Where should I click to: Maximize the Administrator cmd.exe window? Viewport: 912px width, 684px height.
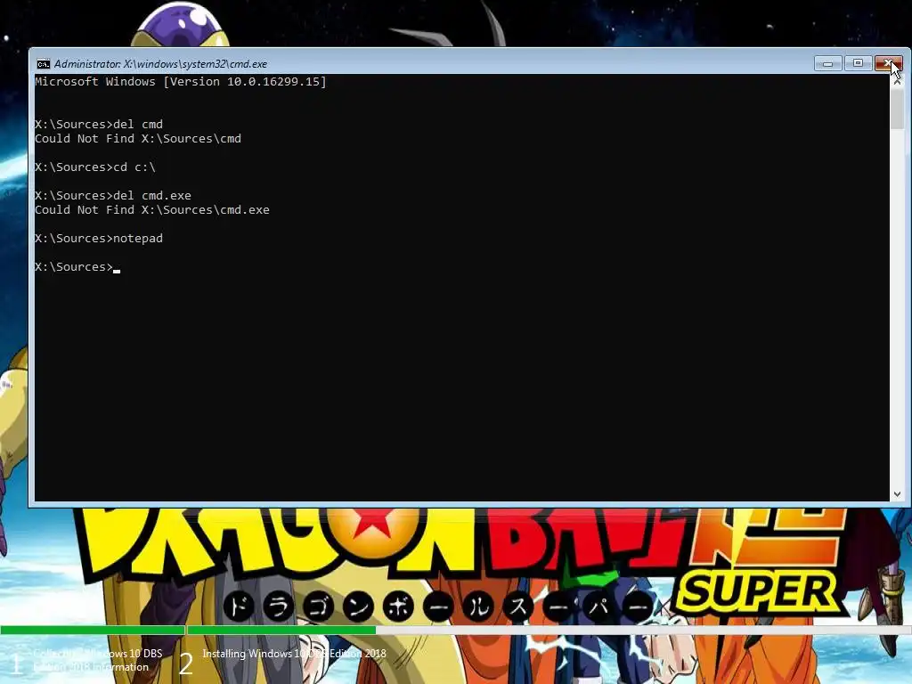pyautogui.click(x=858, y=63)
